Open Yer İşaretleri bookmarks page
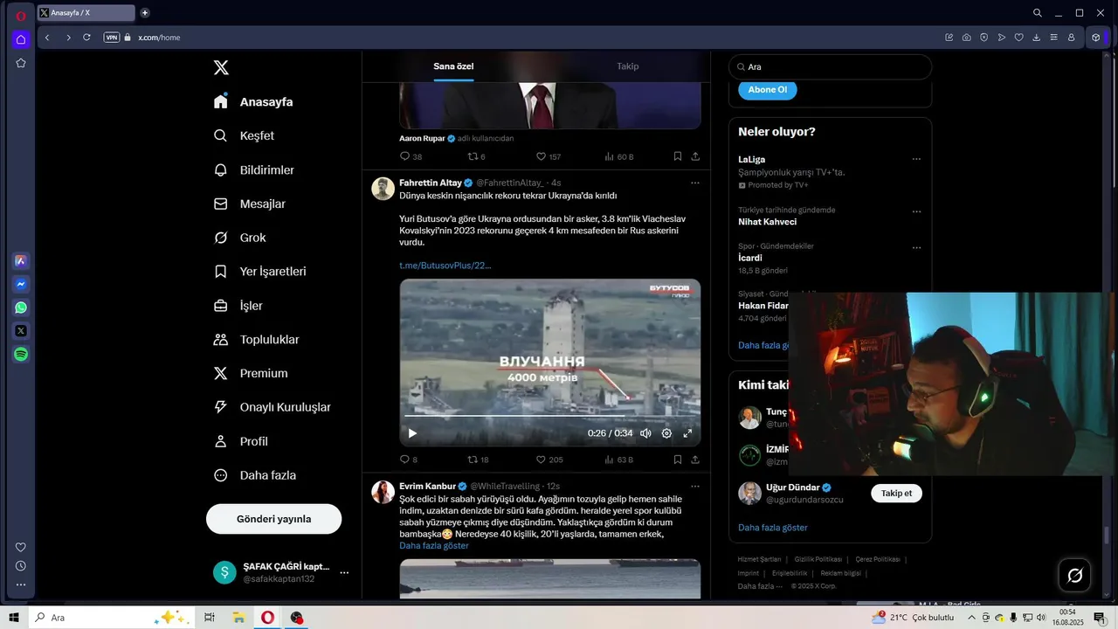Image resolution: width=1118 pixels, height=629 pixels. click(259, 272)
